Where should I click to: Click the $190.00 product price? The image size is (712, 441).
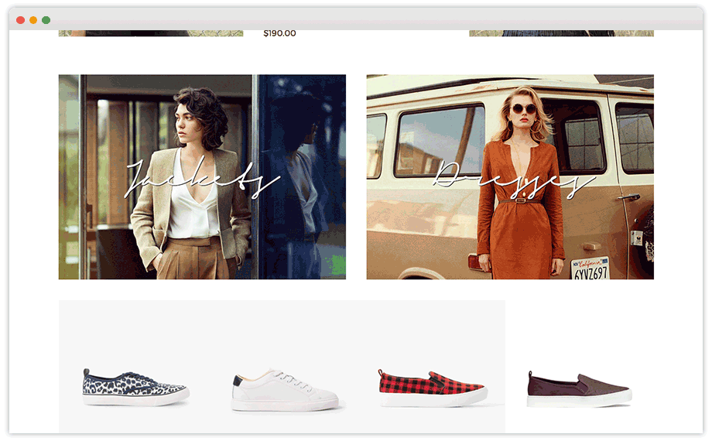[279, 33]
